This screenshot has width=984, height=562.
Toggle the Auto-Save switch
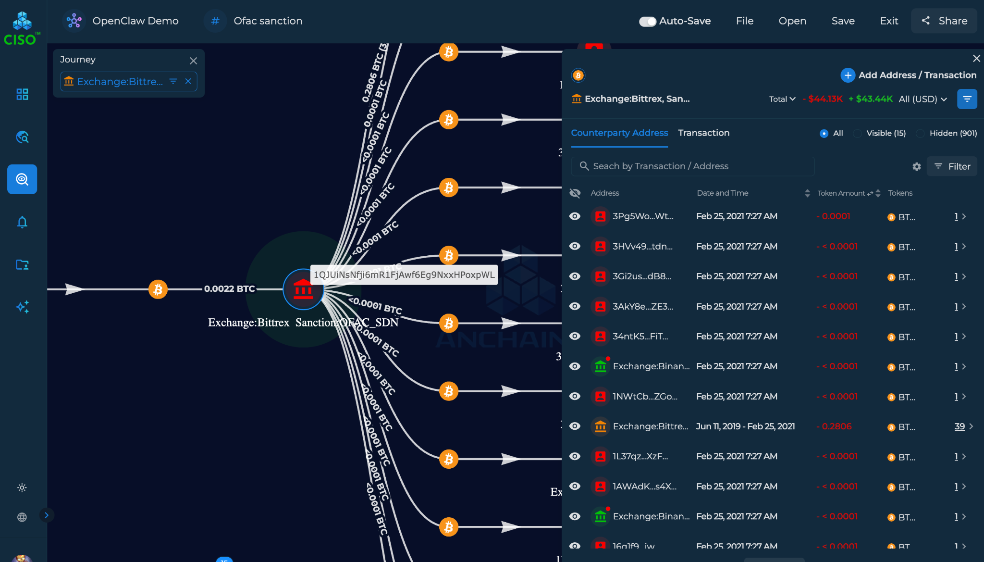(x=647, y=21)
